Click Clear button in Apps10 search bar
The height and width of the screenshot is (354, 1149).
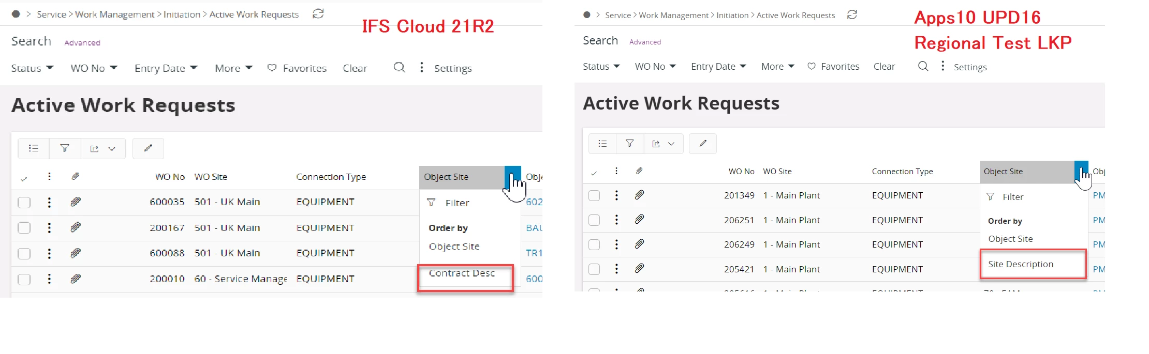pyautogui.click(x=884, y=66)
